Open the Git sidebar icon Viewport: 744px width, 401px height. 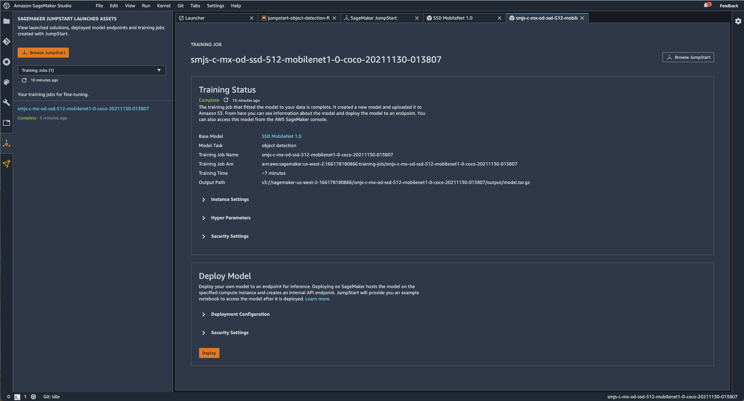click(7, 41)
